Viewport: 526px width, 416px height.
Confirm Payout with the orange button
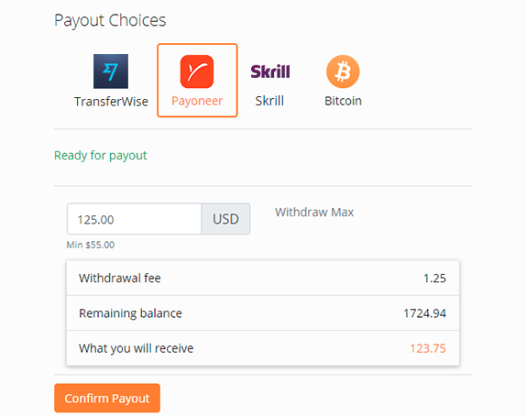tap(107, 398)
